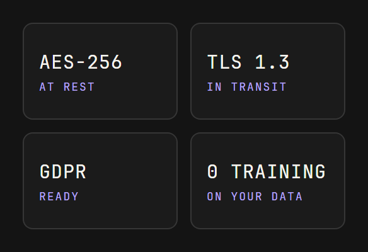The image size is (368, 252).
Task: Select the AT REST label
Action: [x=67, y=87]
